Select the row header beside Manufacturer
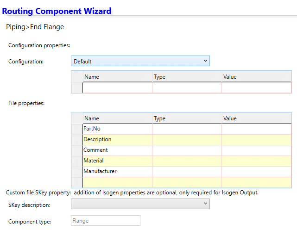297x230 pixels. (x=77, y=172)
